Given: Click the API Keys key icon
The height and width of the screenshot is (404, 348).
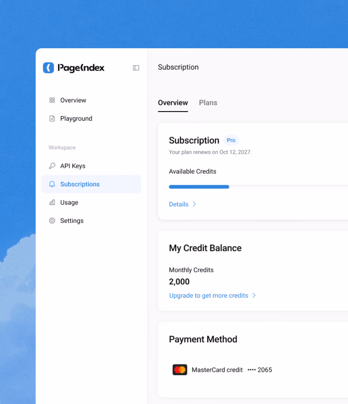Looking at the screenshot, I should pos(52,166).
